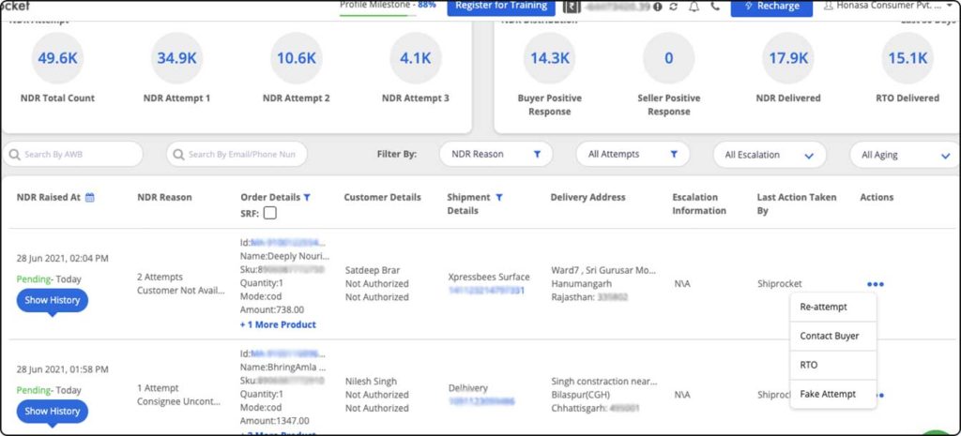This screenshot has width=961, height=436.
Task: Click the 'Hanumangarh' address text
Action: coord(582,283)
